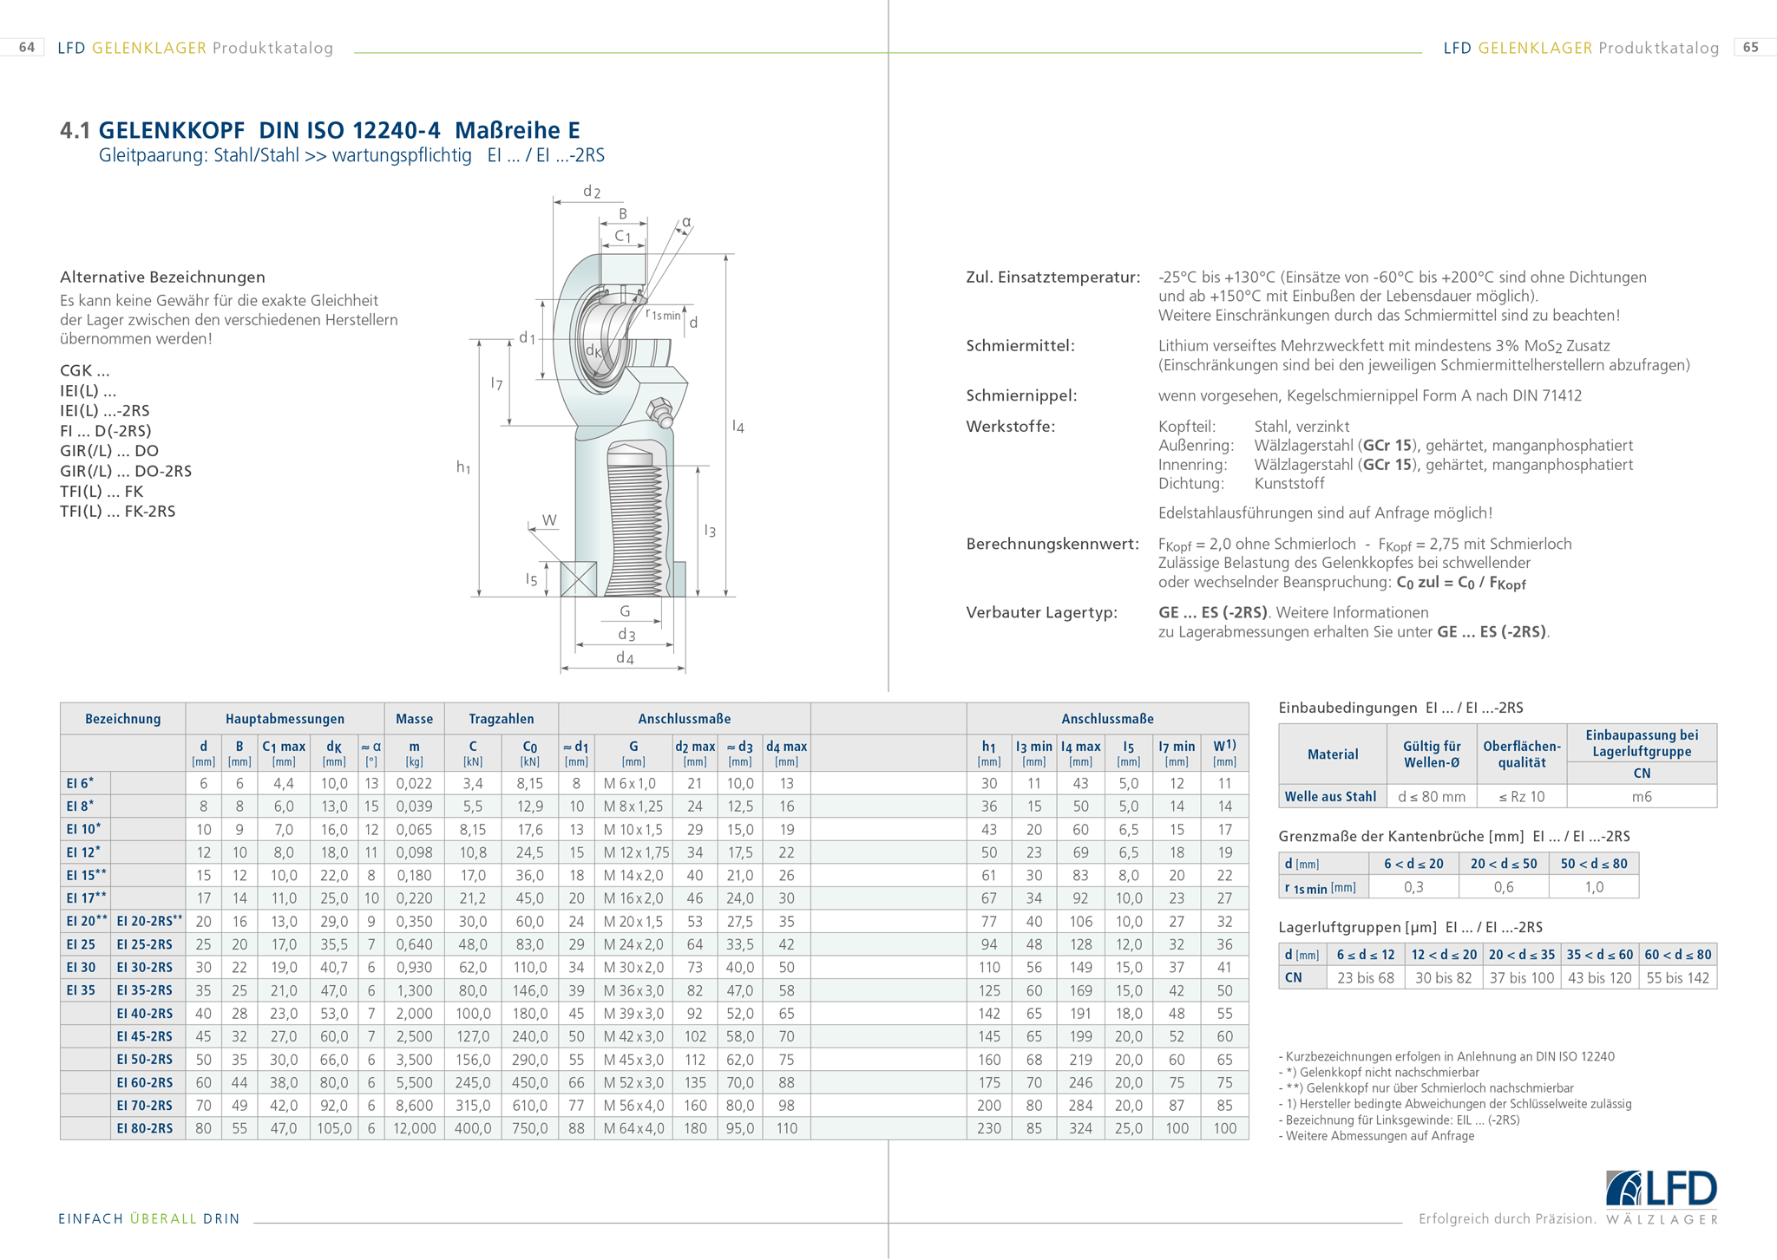Click the Masse column header
This screenshot has height=1260, width=1777.
[x=414, y=719]
